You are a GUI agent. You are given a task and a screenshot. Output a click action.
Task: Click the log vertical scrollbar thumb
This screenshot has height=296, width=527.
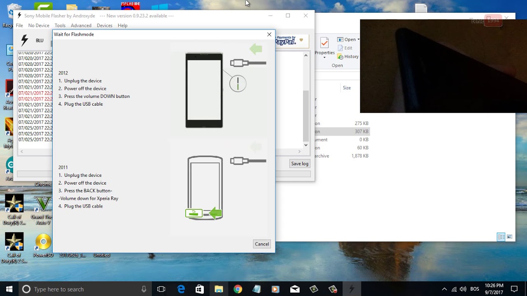click(x=306, y=116)
